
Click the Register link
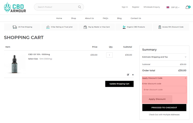pyautogui.click(x=136, y=7)
